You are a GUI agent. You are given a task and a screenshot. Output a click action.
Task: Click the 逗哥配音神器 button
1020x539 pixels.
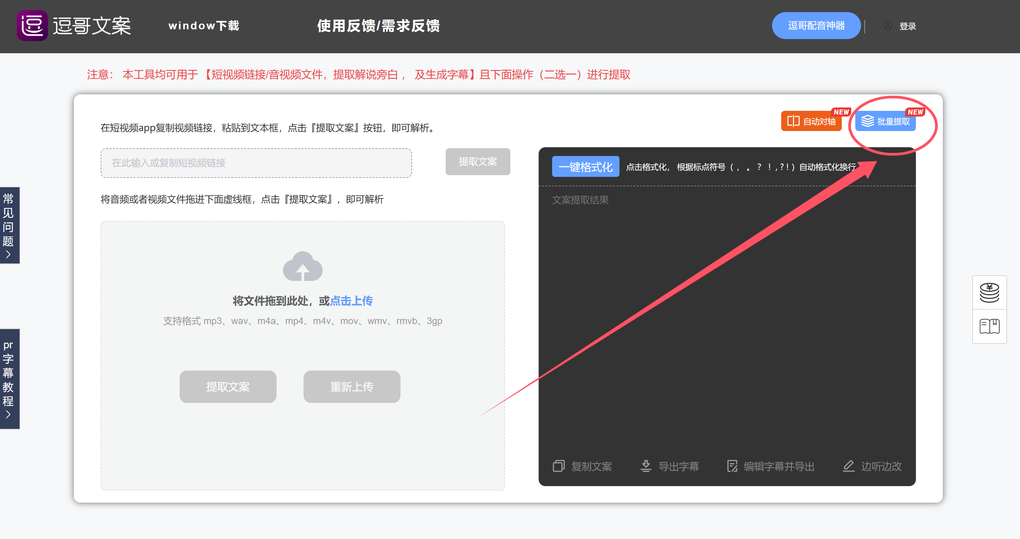click(x=816, y=26)
